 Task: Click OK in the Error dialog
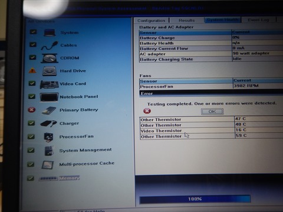click(212, 111)
